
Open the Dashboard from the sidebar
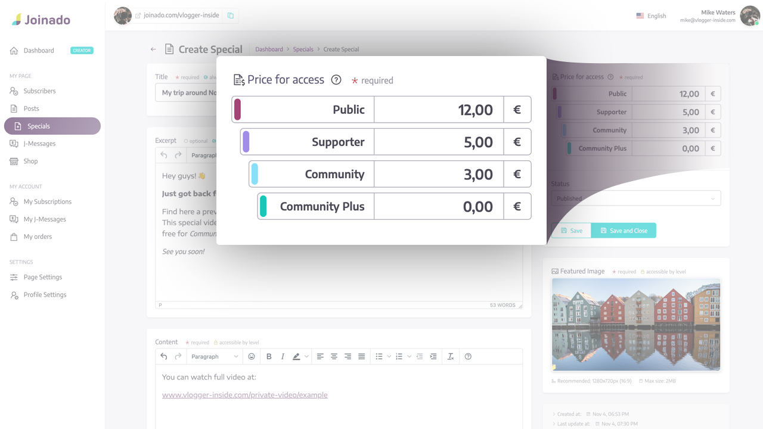[38, 50]
